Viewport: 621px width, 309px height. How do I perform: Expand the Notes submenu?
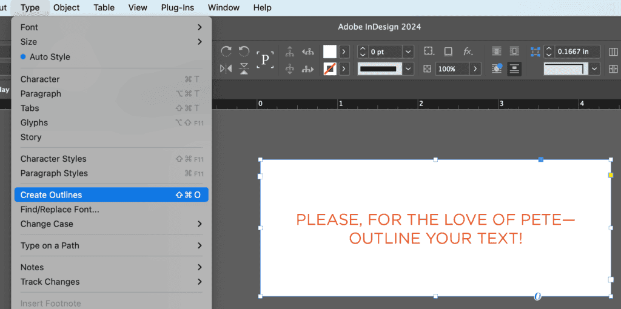[112, 267]
